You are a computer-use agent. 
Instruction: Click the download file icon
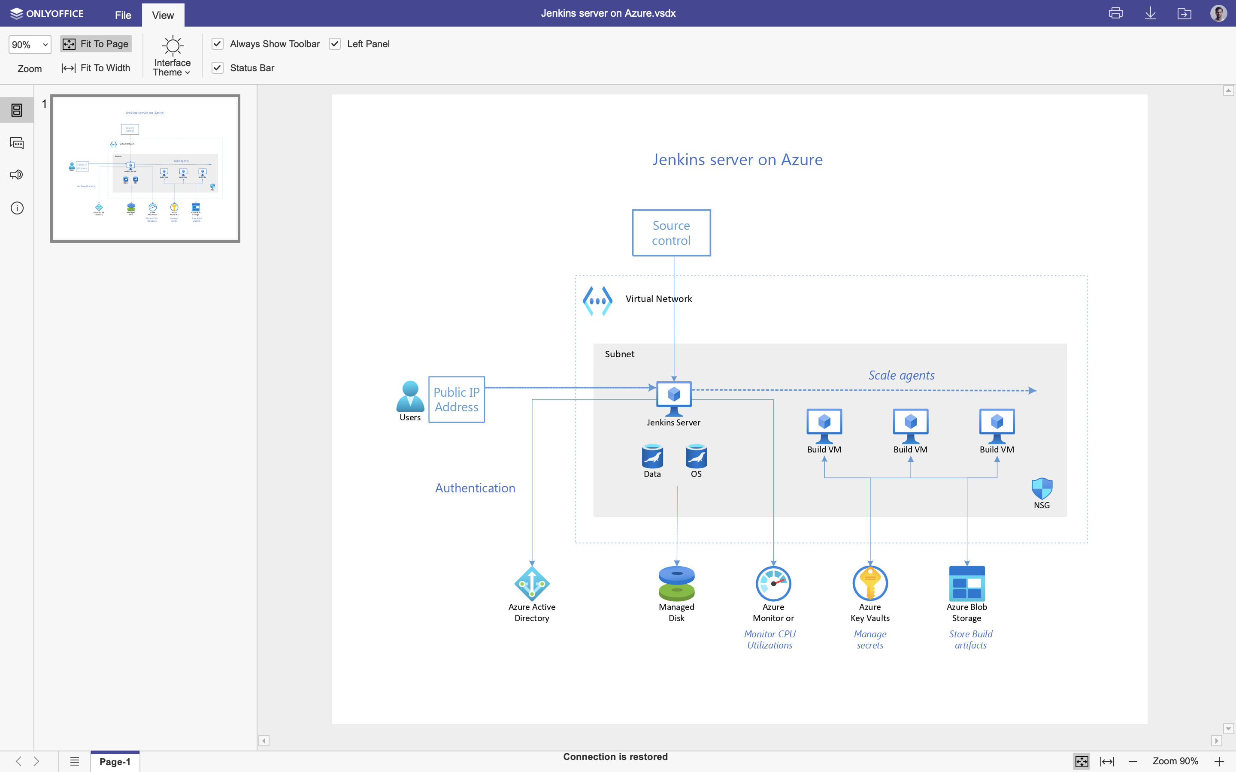1150,13
